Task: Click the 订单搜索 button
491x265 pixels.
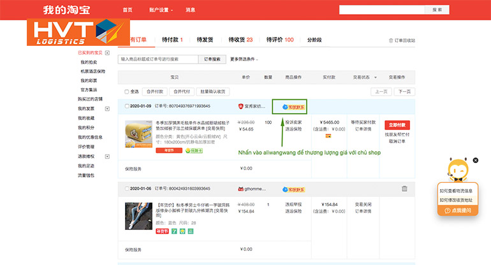Action: [212, 59]
